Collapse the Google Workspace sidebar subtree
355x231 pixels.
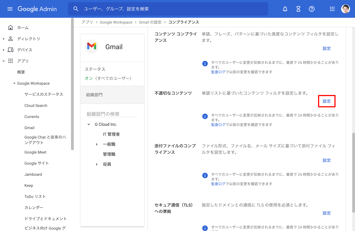[14, 83]
